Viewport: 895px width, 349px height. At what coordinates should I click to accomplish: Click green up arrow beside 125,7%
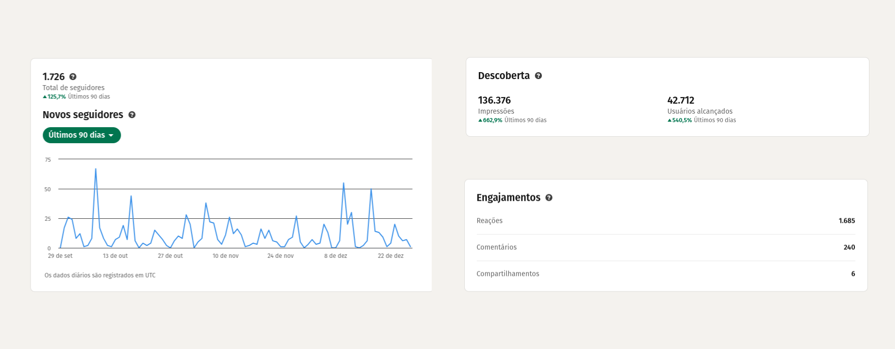[45, 97]
